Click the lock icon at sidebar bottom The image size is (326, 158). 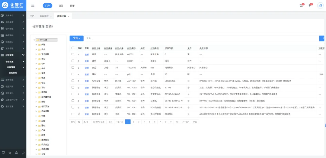(16, 153)
